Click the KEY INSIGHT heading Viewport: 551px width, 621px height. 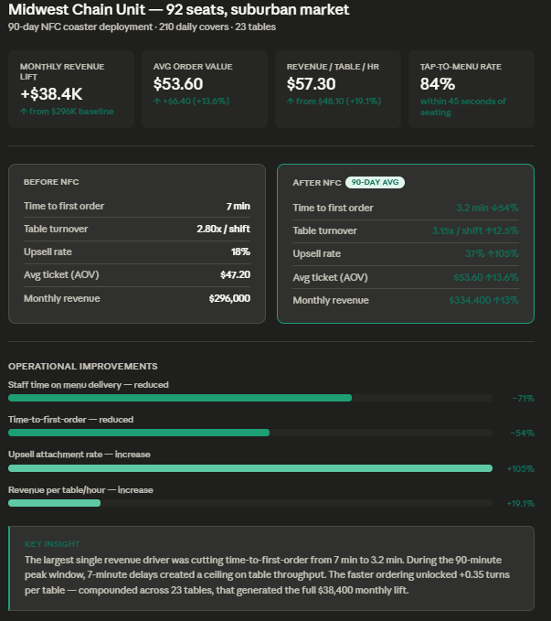(x=52, y=544)
